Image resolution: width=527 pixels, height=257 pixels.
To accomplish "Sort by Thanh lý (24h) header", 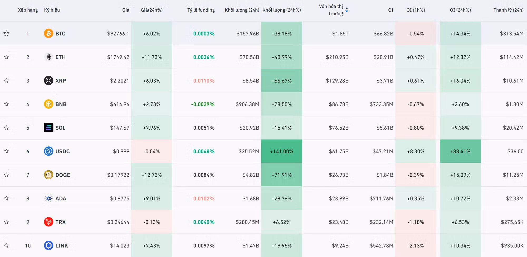I will tap(508, 10).
